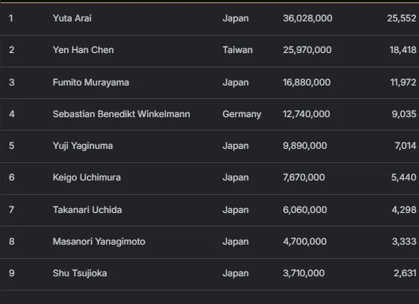Screen dimensions: 419x304
Task: Select the 16,880,000 chips value
Action: pyautogui.click(x=307, y=82)
